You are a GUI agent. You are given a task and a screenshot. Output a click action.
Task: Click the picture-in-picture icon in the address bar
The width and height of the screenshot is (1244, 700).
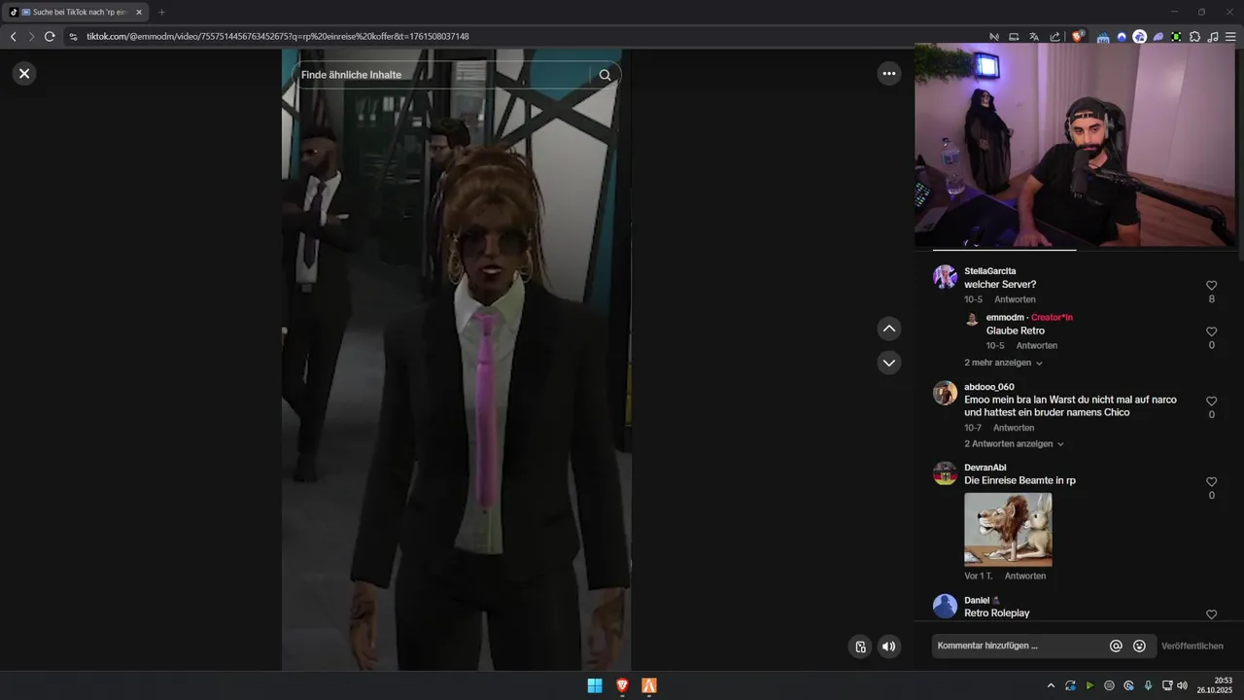1014,36
